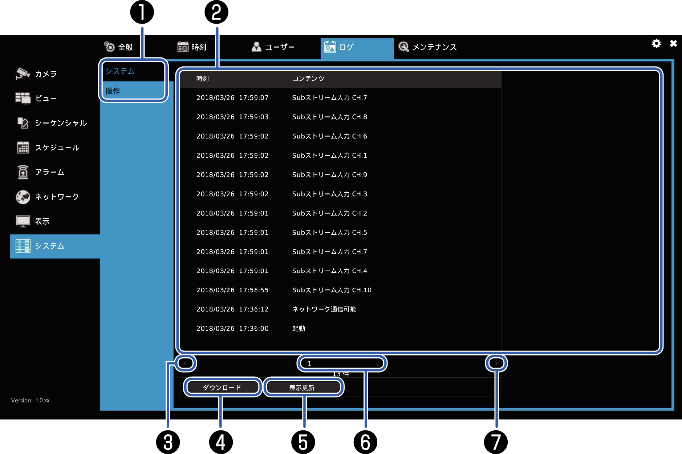Screen dimensions: 682x454
Task: Click the 全般 gear icon
Action: (x=109, y=47)
